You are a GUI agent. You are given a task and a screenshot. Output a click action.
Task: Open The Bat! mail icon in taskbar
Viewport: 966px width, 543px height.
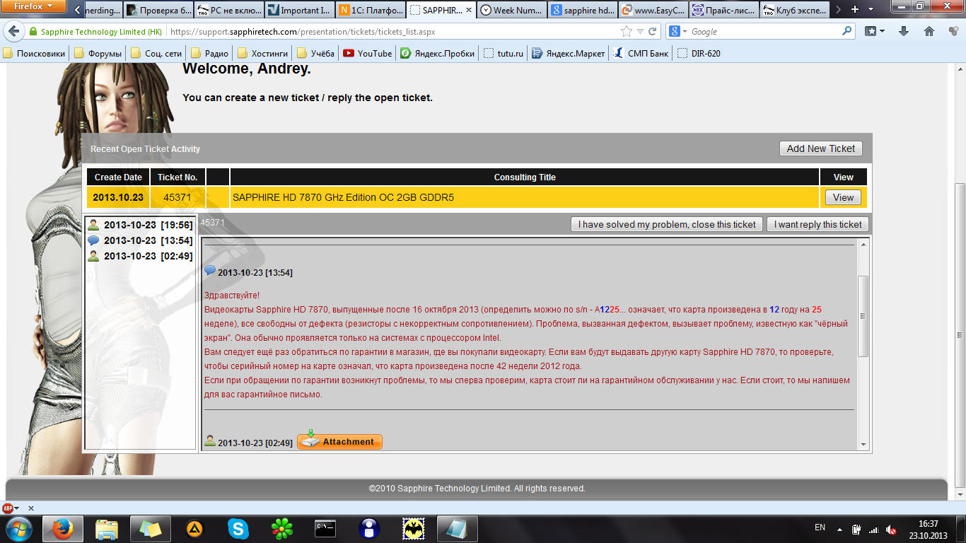click(x=413, y=528)
